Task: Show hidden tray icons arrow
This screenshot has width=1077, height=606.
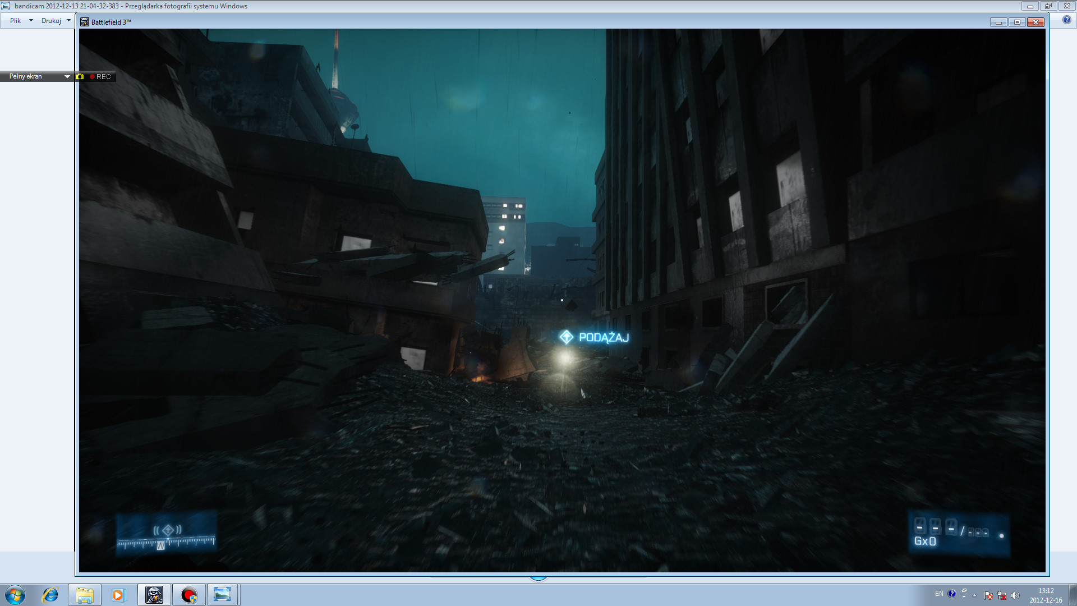Action: click(x=975, y=595)
